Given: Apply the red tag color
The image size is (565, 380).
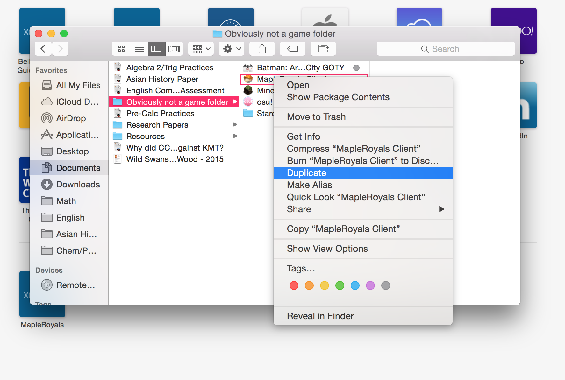Looking at the screenshot, I should (x=294, y=285).
